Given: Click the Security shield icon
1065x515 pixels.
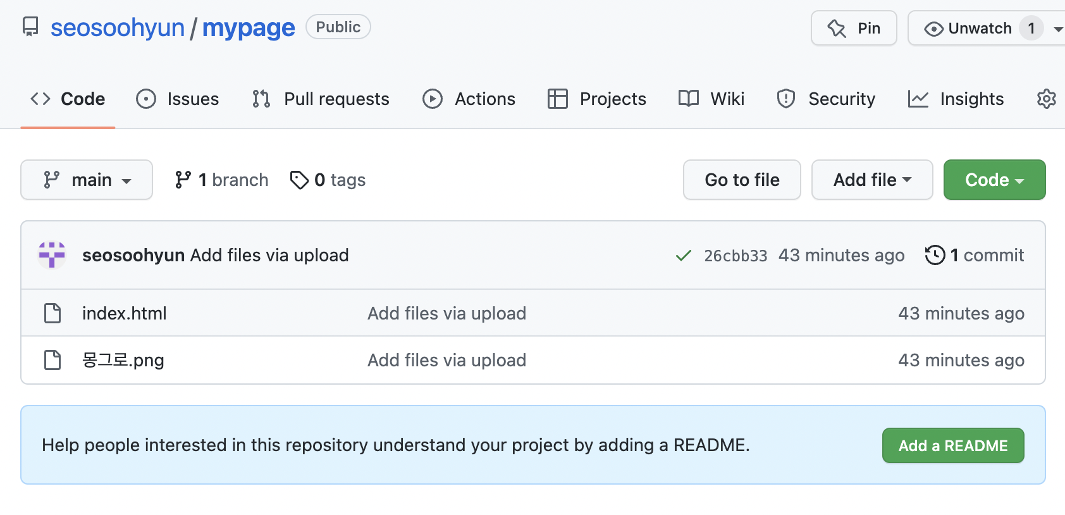Looking at the screenshot, I should (786, 99).
